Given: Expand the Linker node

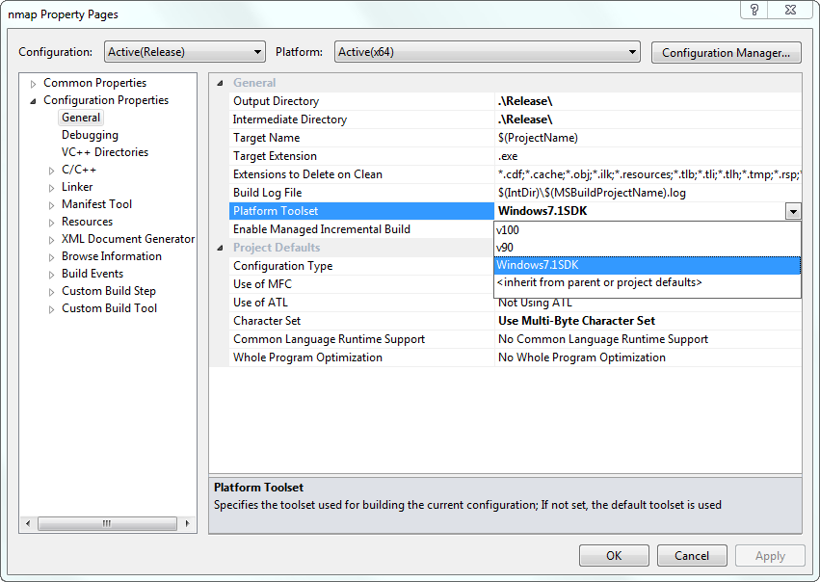Looking at the screenshot, I should (51, 188).
